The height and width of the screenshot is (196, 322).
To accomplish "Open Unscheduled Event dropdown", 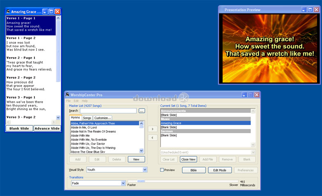I will pos(253,152).
